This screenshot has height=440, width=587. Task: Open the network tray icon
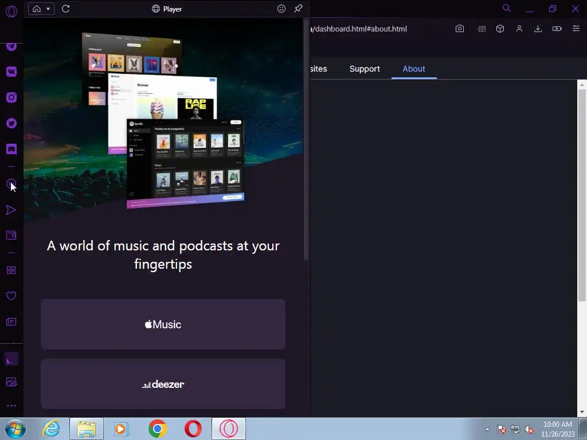(515, 430)
